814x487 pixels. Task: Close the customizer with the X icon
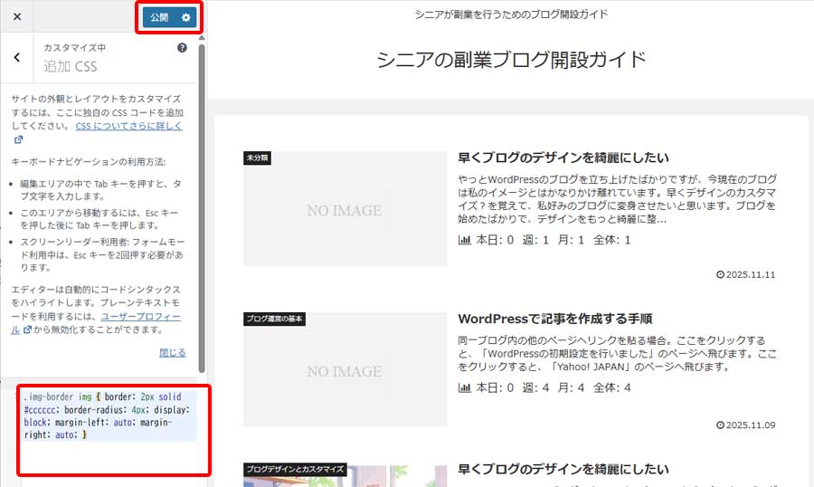tap(17, 17)
